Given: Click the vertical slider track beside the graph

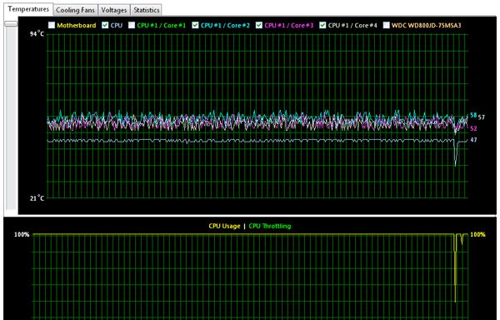Looking at the screenshot, I should (x=11, y=118).
